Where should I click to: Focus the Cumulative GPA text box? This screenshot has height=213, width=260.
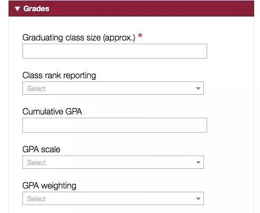tap(115, 125)
